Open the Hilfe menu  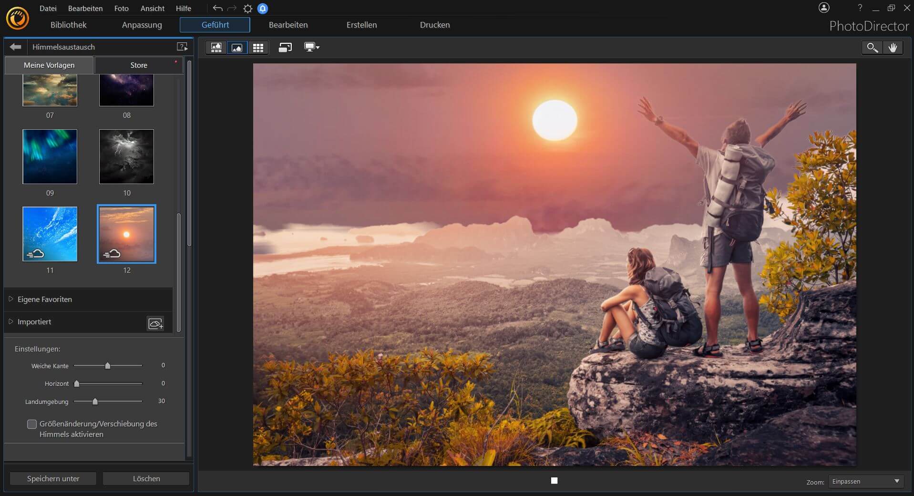coord(184,8)
